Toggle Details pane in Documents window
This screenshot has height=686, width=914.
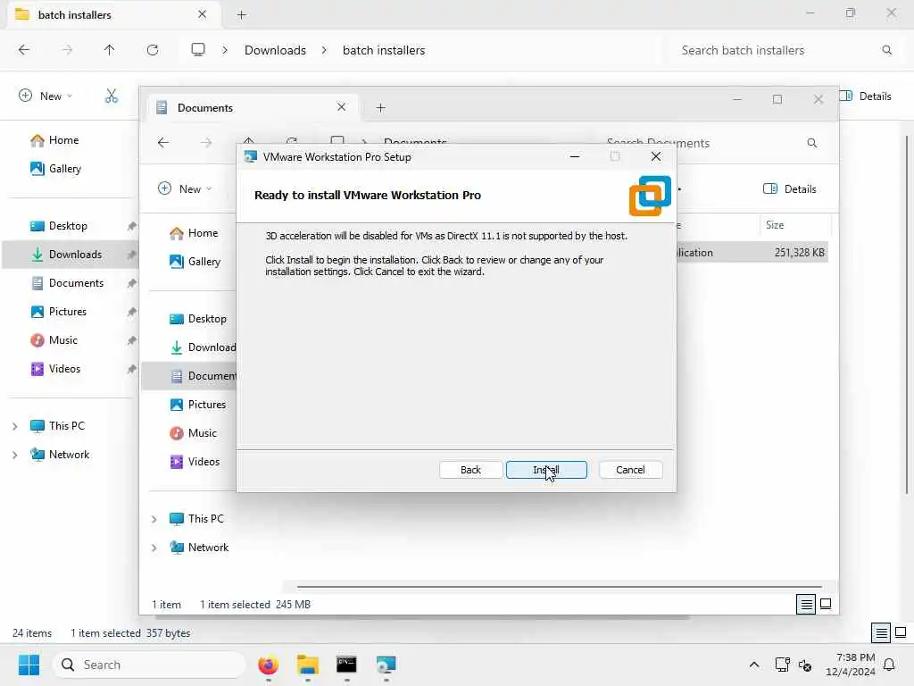(790, 188)
